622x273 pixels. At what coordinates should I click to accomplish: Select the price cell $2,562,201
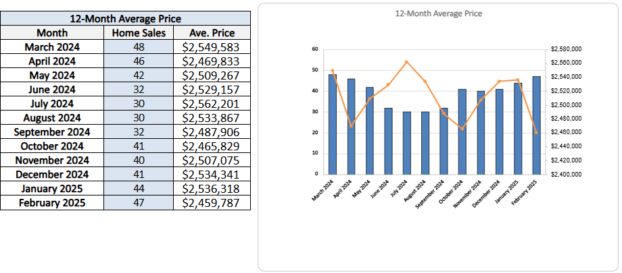(212, 104)
